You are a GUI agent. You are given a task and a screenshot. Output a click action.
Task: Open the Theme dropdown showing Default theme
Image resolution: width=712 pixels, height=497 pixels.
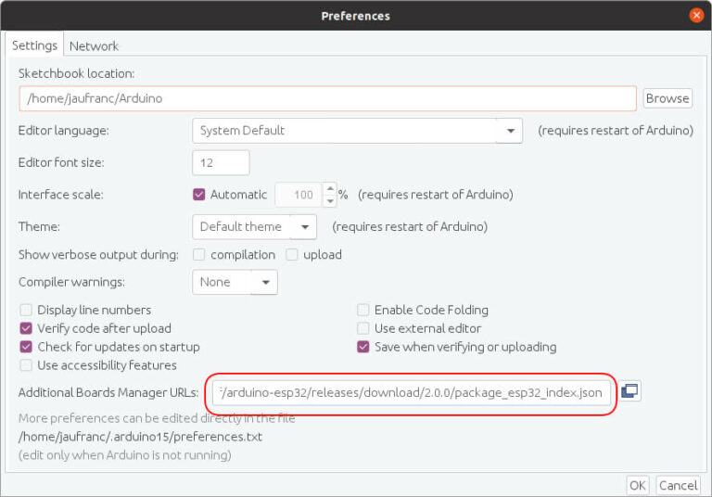tap(254, 226)
